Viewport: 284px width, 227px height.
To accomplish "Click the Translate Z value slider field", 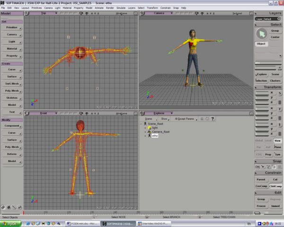I will (262, 134).
